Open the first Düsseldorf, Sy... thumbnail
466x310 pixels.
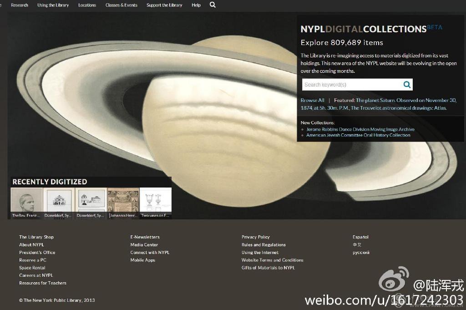tap(59, 203)
